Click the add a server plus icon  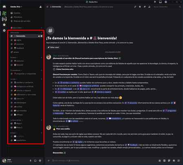point(4,25)
